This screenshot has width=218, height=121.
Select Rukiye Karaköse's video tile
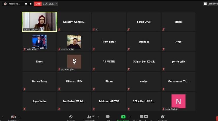click(x=39, y=22)
